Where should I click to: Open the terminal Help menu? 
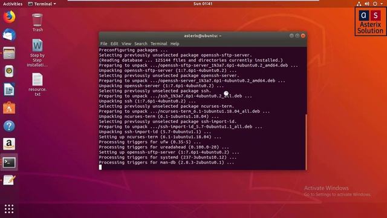pyautogui.click(x=175, y=44)
